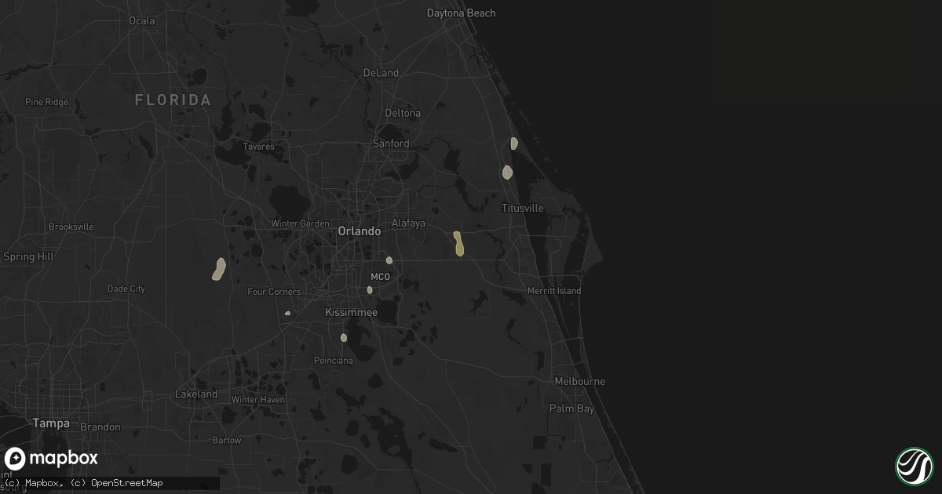This screenshot has width=942, height=494.
Task: Click the round green logo badge
Action: click(915, 466)
